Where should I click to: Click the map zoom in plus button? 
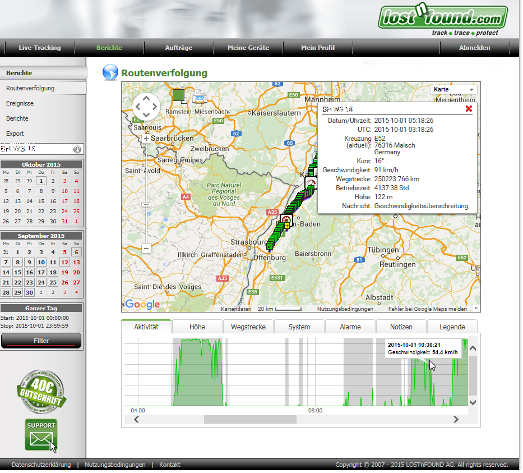click(x=146, y=139)
